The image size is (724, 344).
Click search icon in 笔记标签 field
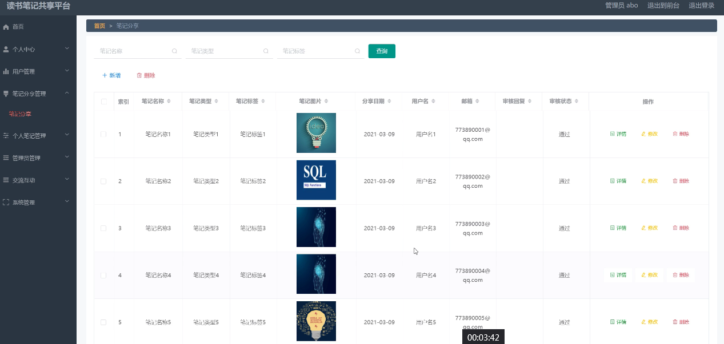(x=358, y=51)
